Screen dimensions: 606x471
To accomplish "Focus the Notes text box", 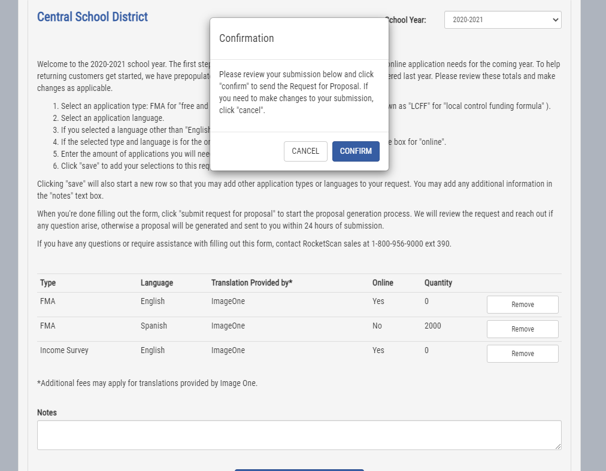I will 299,435.
